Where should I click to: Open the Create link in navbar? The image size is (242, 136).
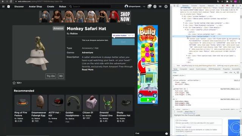pyautogui.click(x=50, y=6)
